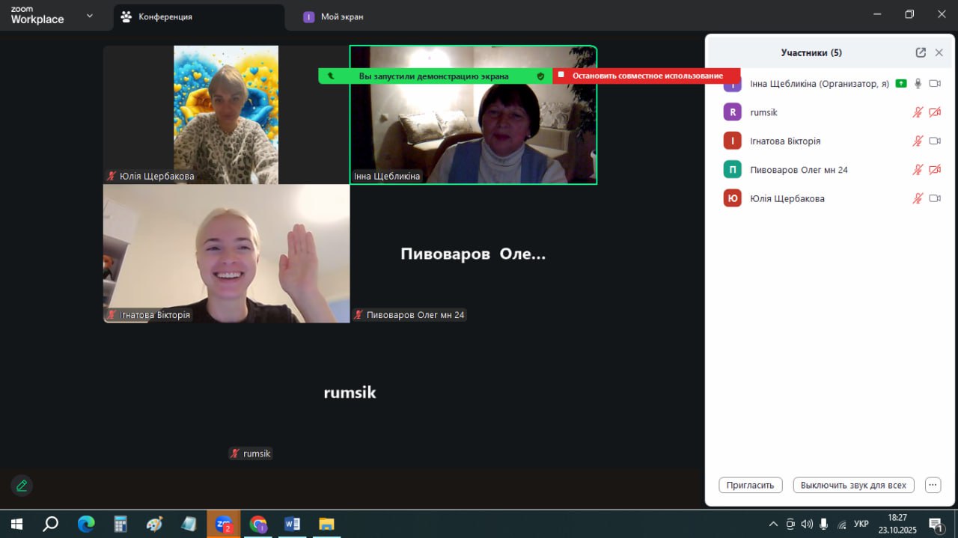Open Word from the taskbar
Viewport: 958px width, 538px height.
(292, 524)
